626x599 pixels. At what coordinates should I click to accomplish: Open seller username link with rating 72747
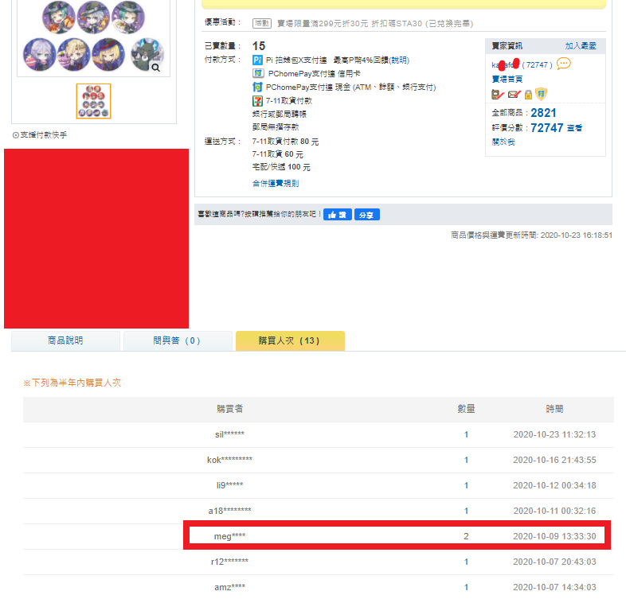522,64
